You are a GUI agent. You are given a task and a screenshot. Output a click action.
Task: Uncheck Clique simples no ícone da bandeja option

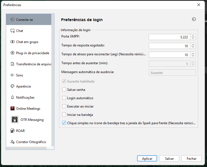pyautogui.click(x=64, y=123)
